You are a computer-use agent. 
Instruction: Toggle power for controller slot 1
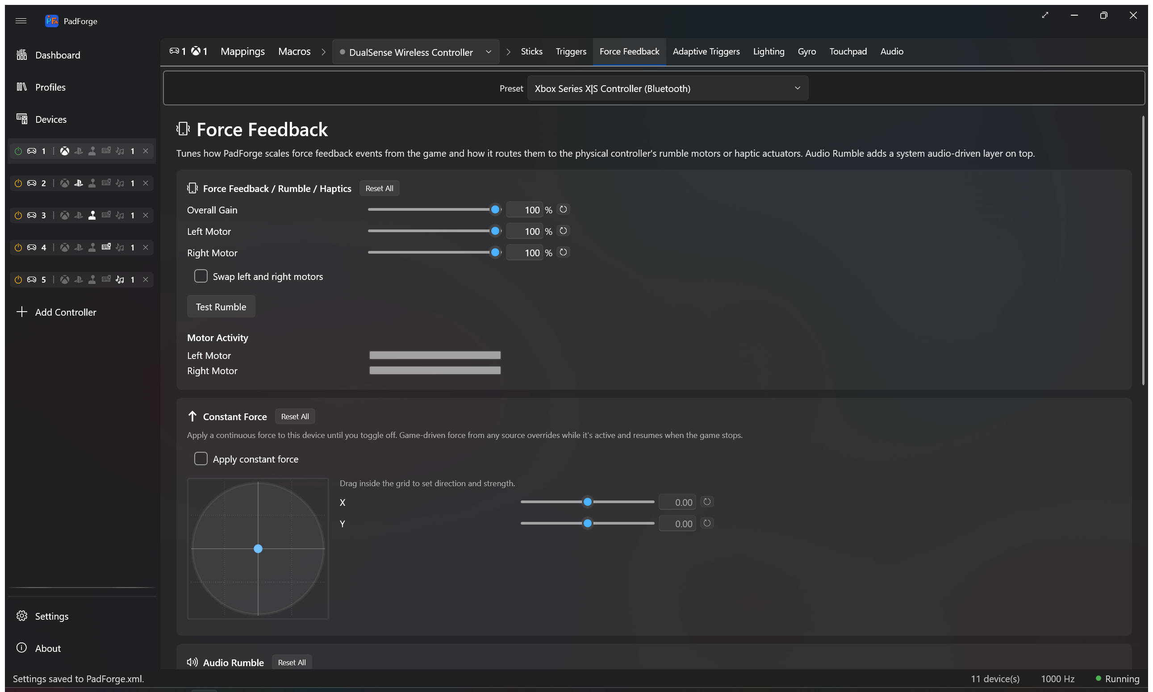18,150
